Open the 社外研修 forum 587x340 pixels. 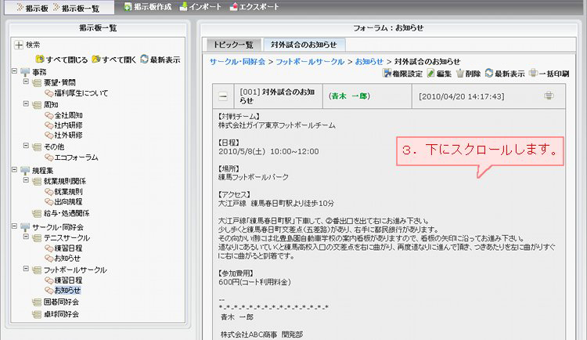pos(69,135)
